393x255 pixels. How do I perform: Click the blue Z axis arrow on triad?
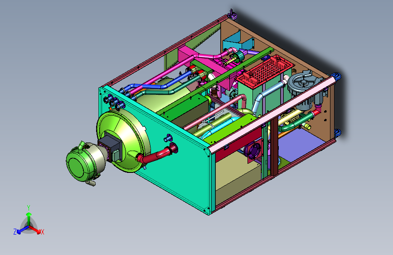(23, 230)
